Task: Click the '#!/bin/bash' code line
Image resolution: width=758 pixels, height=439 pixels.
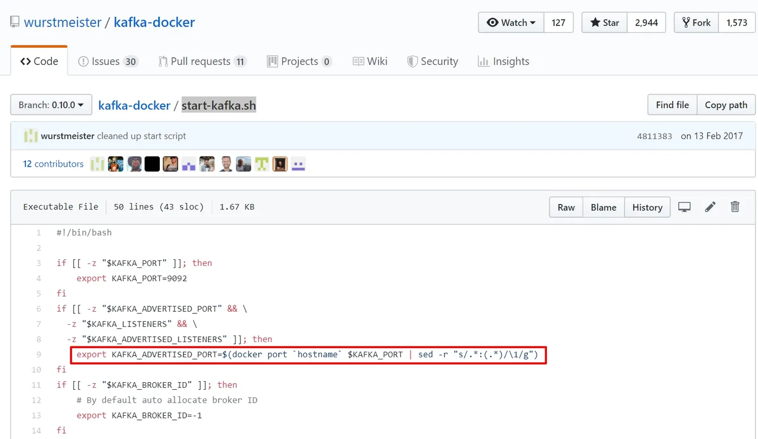Action: (x=84, y=233)
